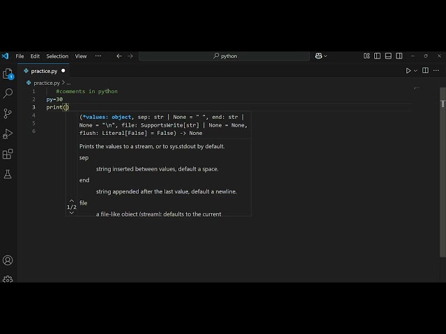Click the vertical editor scrollbar
The width and height of the screenshot is (446, 334).
[443, 172]
